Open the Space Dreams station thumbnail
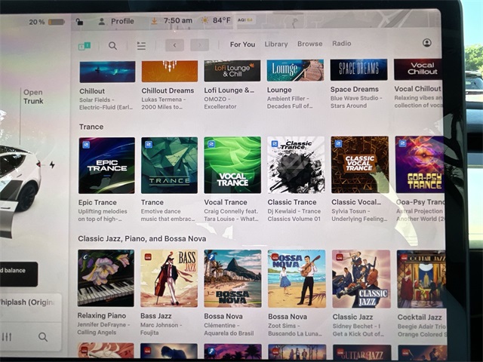 coord(359,70)
